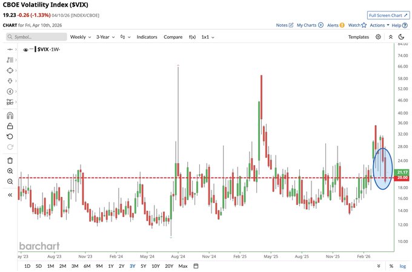Open the 3-Year range dropdown
Viewport: 412px width, 272px height.
105,37
